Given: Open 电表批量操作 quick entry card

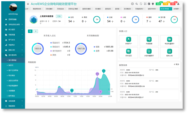Looking at the screenshot, I should tap(169, 41).
